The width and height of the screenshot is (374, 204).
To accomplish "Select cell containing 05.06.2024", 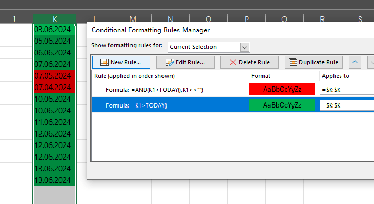I will [54, 41].
